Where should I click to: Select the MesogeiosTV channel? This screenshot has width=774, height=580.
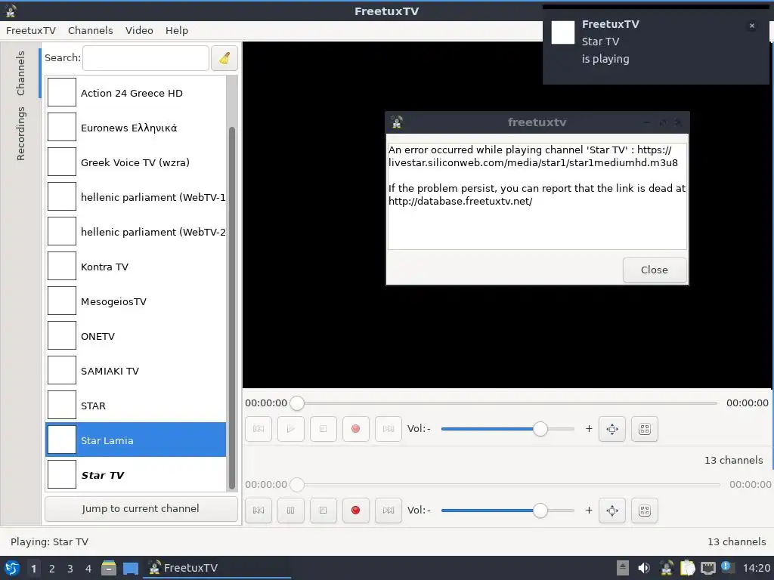point(136,301)
